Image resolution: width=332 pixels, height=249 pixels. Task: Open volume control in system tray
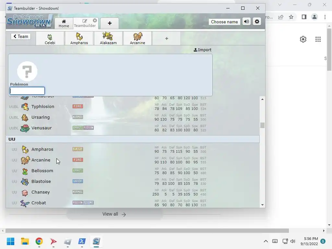(x=293, y=241)
